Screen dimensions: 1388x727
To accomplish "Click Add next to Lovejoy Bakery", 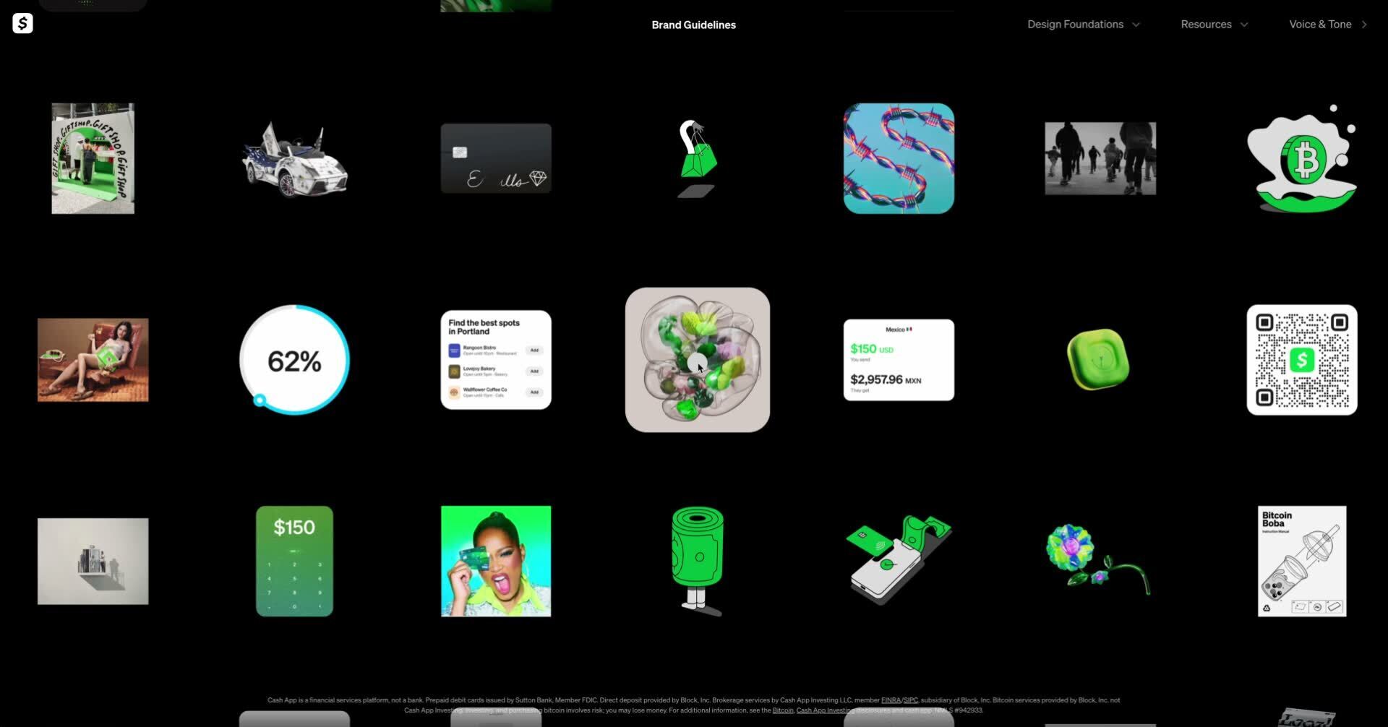I will click(x=534, y=371).
